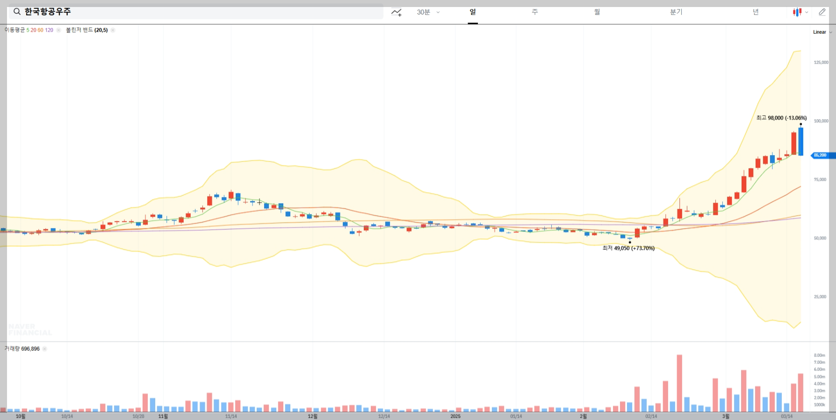Remove the 볼린저 밴드 indicator with its x
The width and height of the screenshot is (836, 420).
pos(113,30)
